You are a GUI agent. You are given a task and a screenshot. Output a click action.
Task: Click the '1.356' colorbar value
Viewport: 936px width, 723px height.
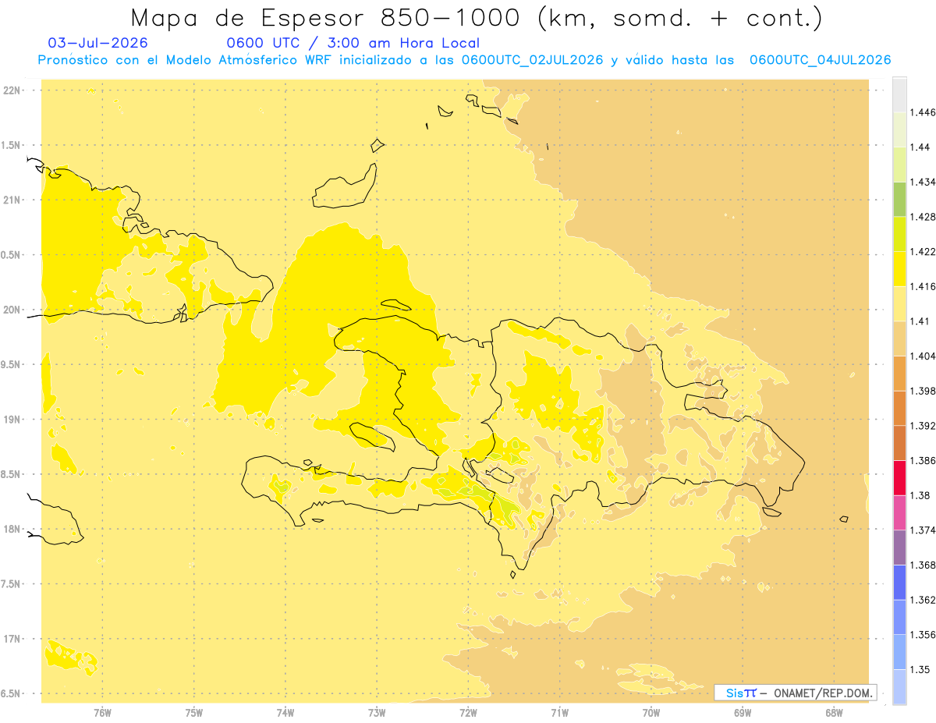point(924,635)
